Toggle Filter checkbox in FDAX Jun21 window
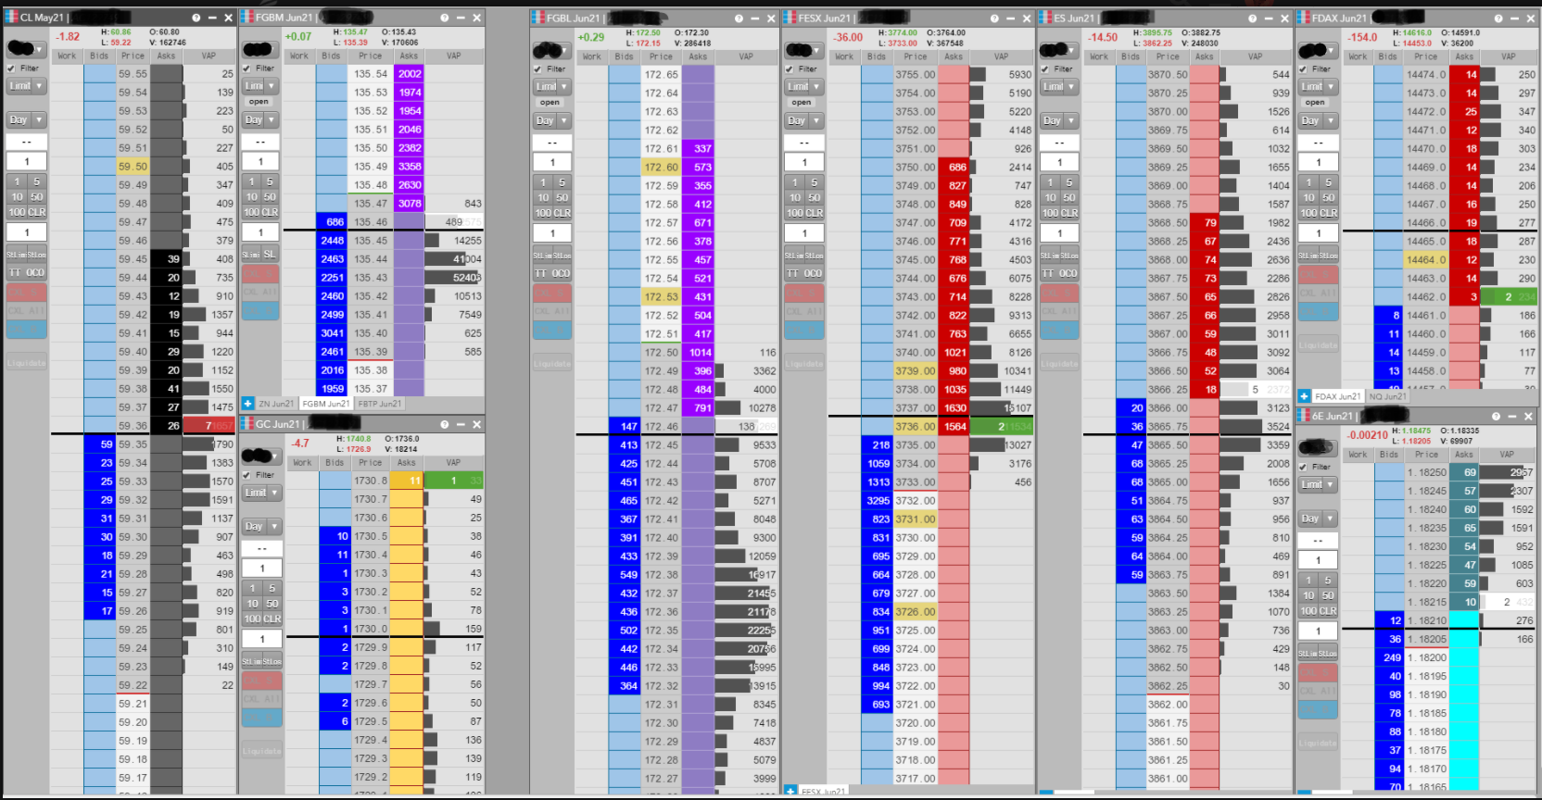The height and width of the screenshot is (800, 1542). (x=1303, y=69)
